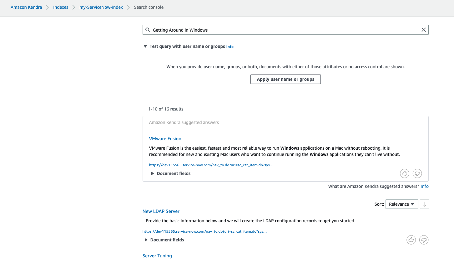Click the VMware Fusion answer description text

point(275,151)
